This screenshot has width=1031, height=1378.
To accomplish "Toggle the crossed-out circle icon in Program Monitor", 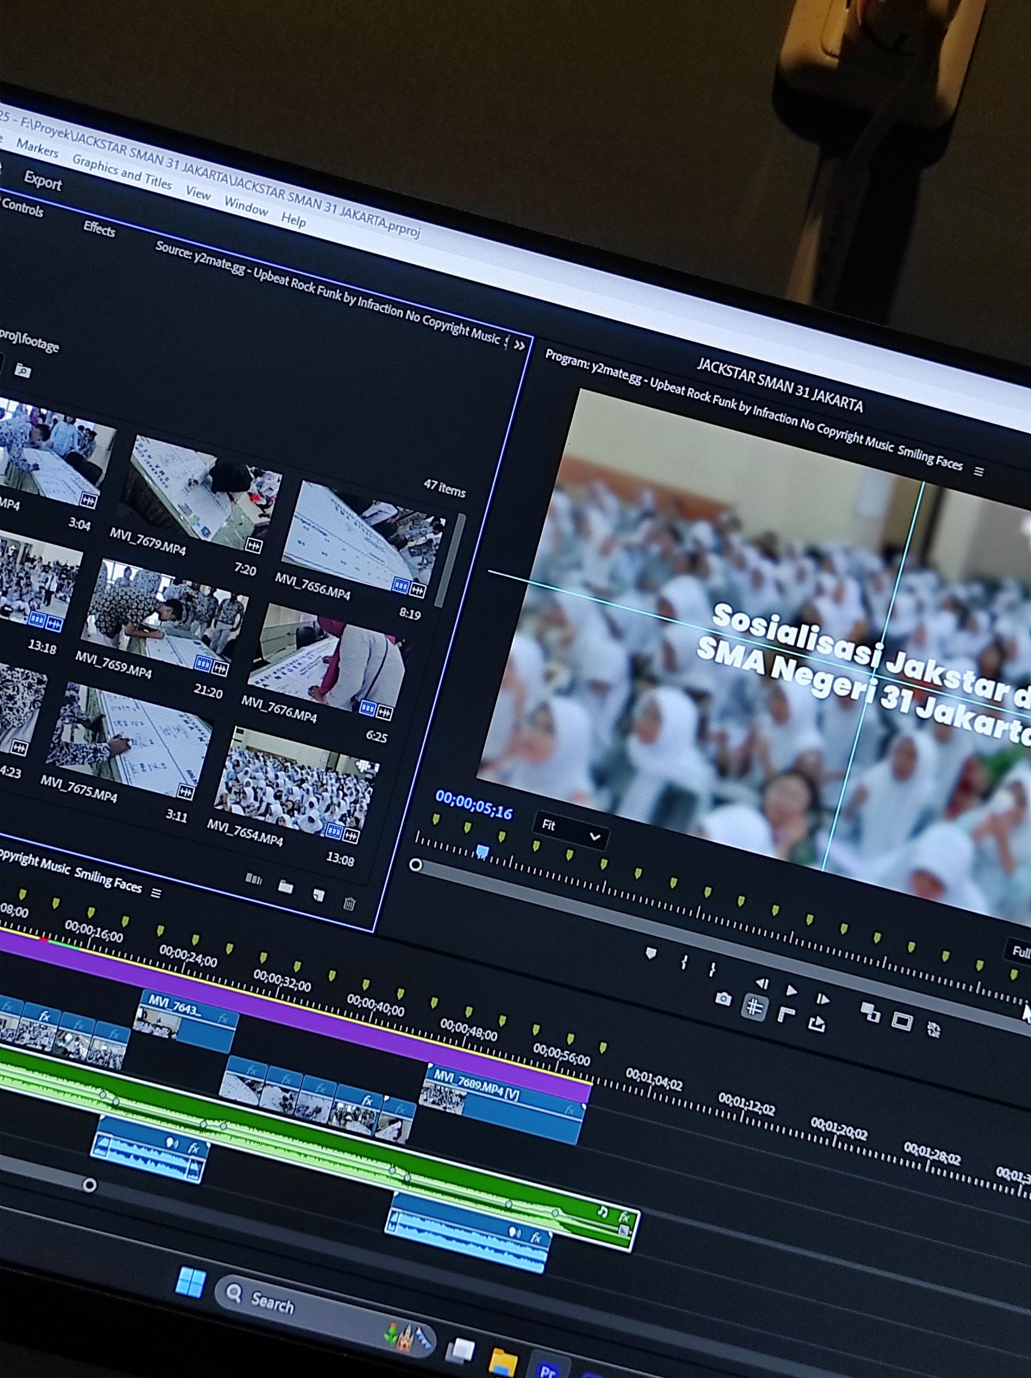I will (933, 1030).
